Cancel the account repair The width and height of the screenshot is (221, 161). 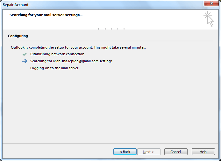coord(176,152)
